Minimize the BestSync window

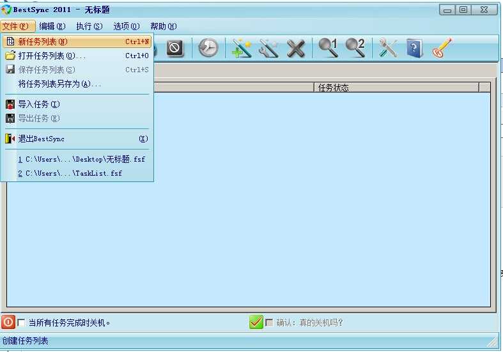[447, 10]
